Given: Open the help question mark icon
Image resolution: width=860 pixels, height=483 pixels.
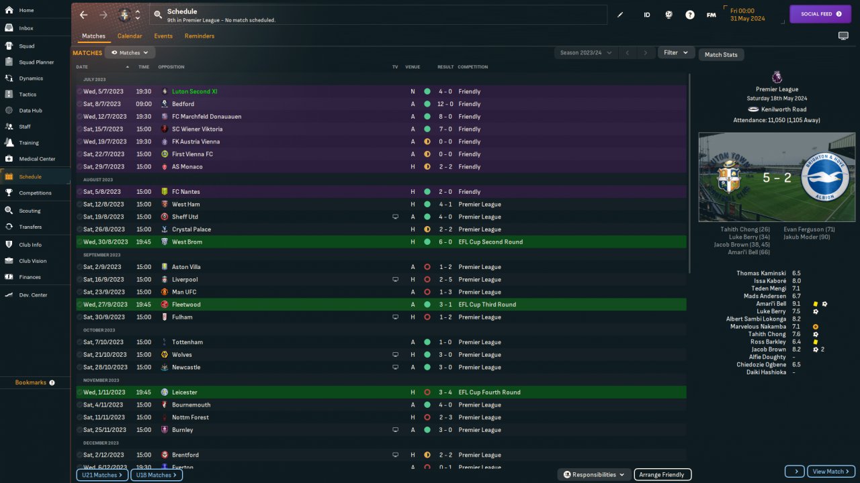Looking at the screenshot, I should click(690, 15).
